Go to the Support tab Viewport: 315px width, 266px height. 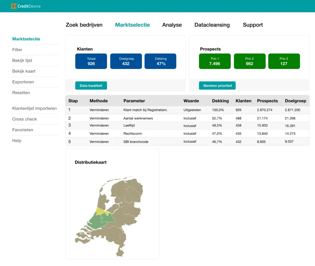[253, 25]
